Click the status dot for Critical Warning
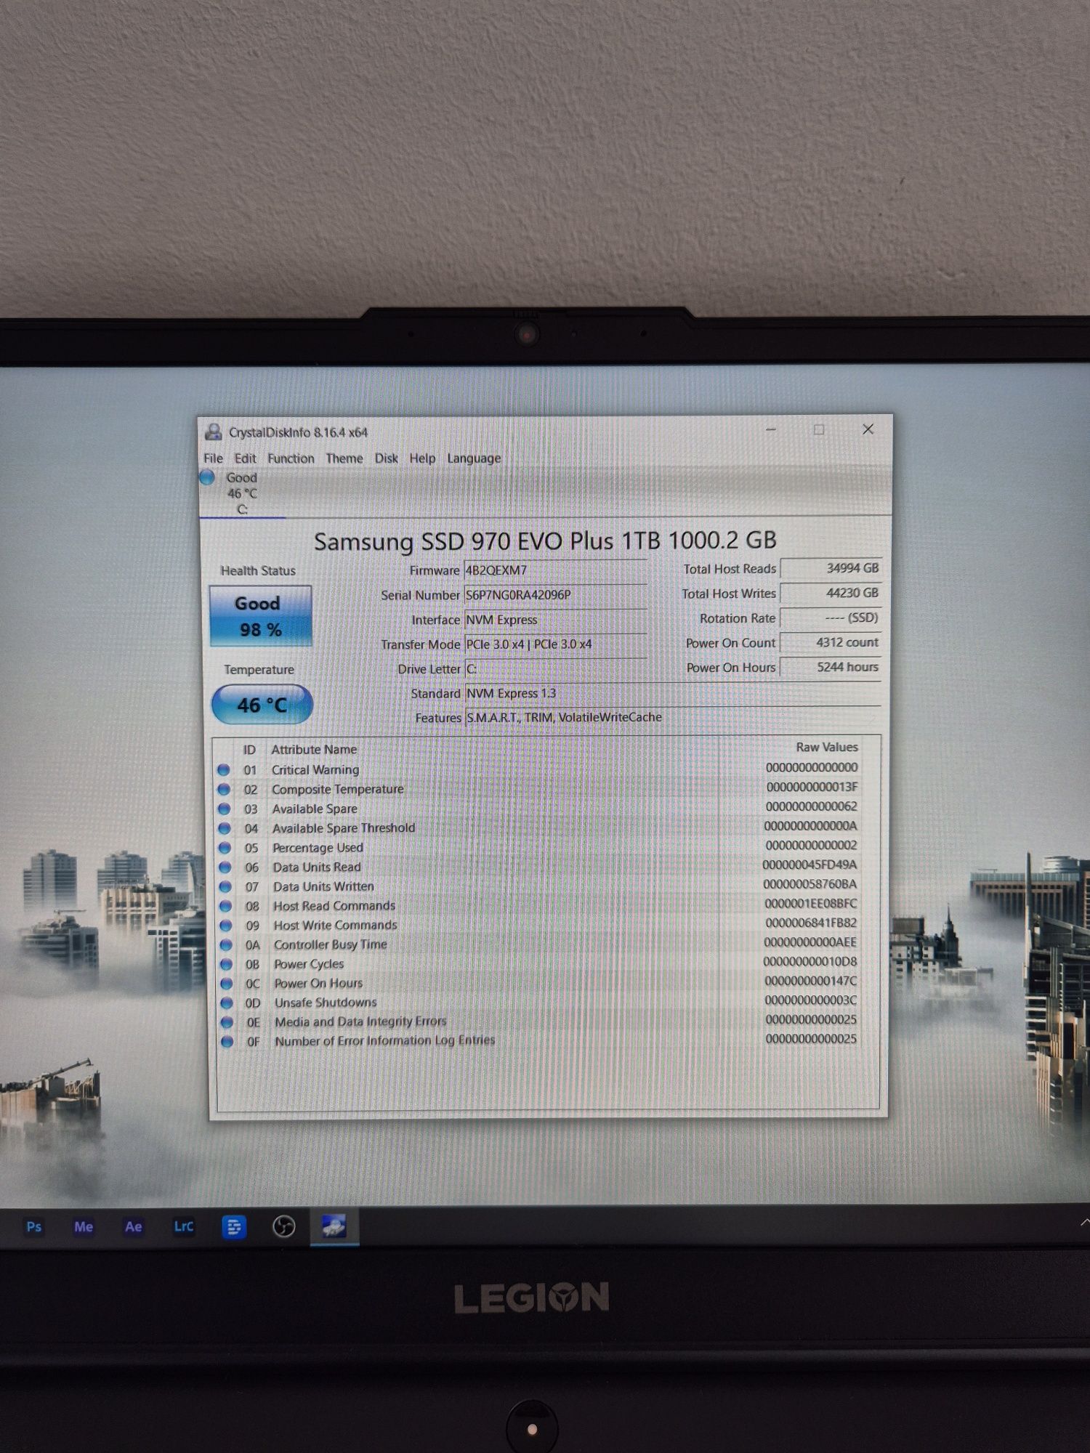 click(224, 769)
